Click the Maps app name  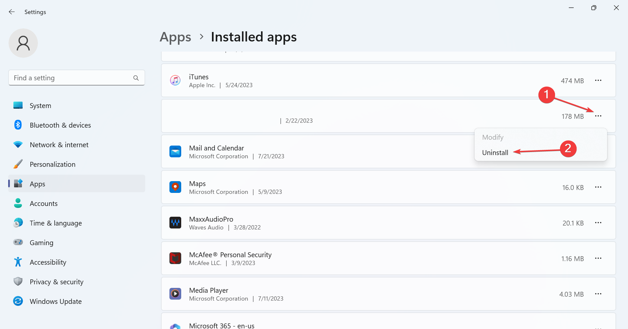click(x=197, y=184)
